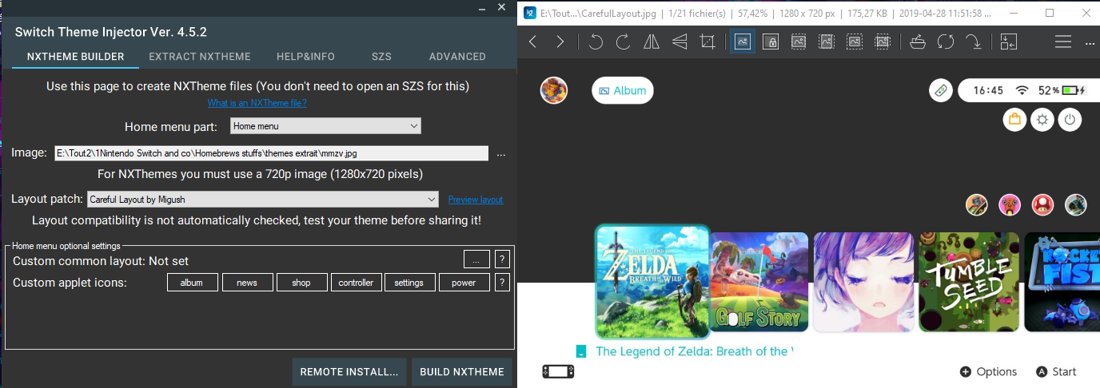The height and width of the screenshot is (388, 1100).
Task: Click the Rocket Fist game tile
Action: point(1062,282)
